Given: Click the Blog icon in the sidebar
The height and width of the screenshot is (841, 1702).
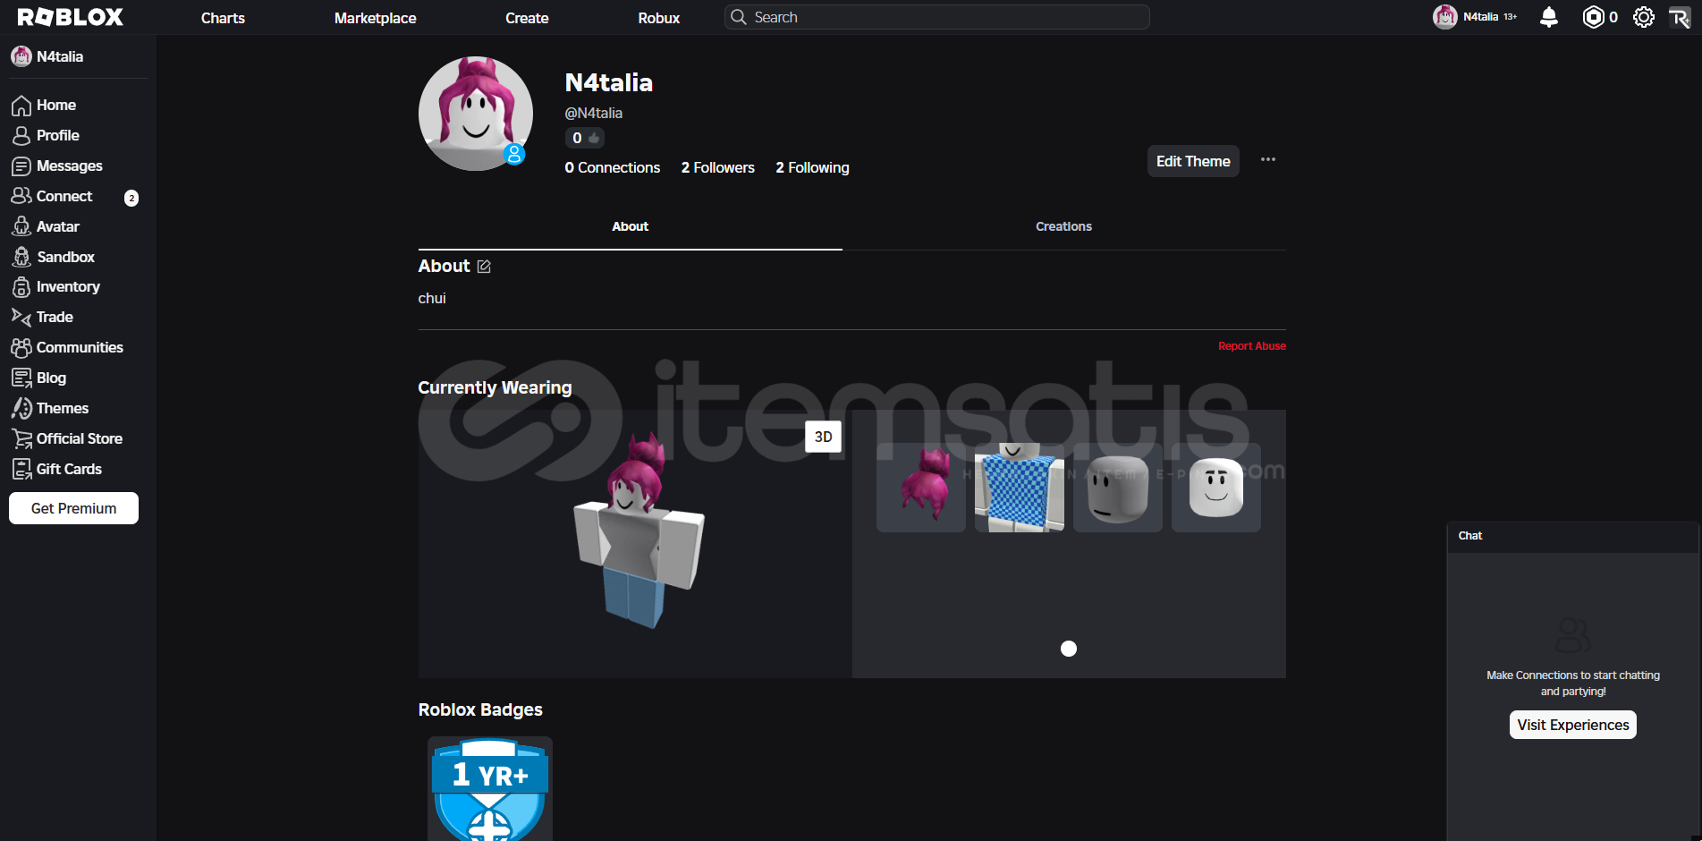Looking at the screenshot, I should (21, 378).
